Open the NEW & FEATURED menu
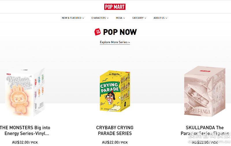 (71, 18)
